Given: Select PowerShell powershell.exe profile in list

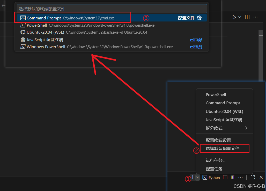Looking at the screenshot, I should pyautogui.click(x=112, y=25).
